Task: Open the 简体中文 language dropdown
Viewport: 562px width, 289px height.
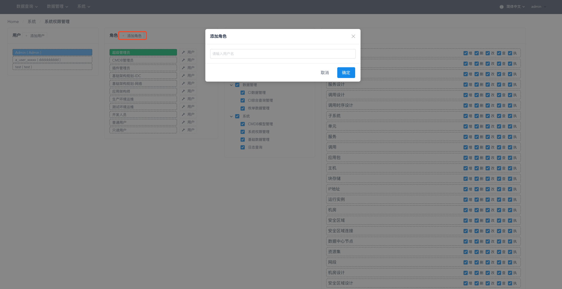Action: coord(515,7)
